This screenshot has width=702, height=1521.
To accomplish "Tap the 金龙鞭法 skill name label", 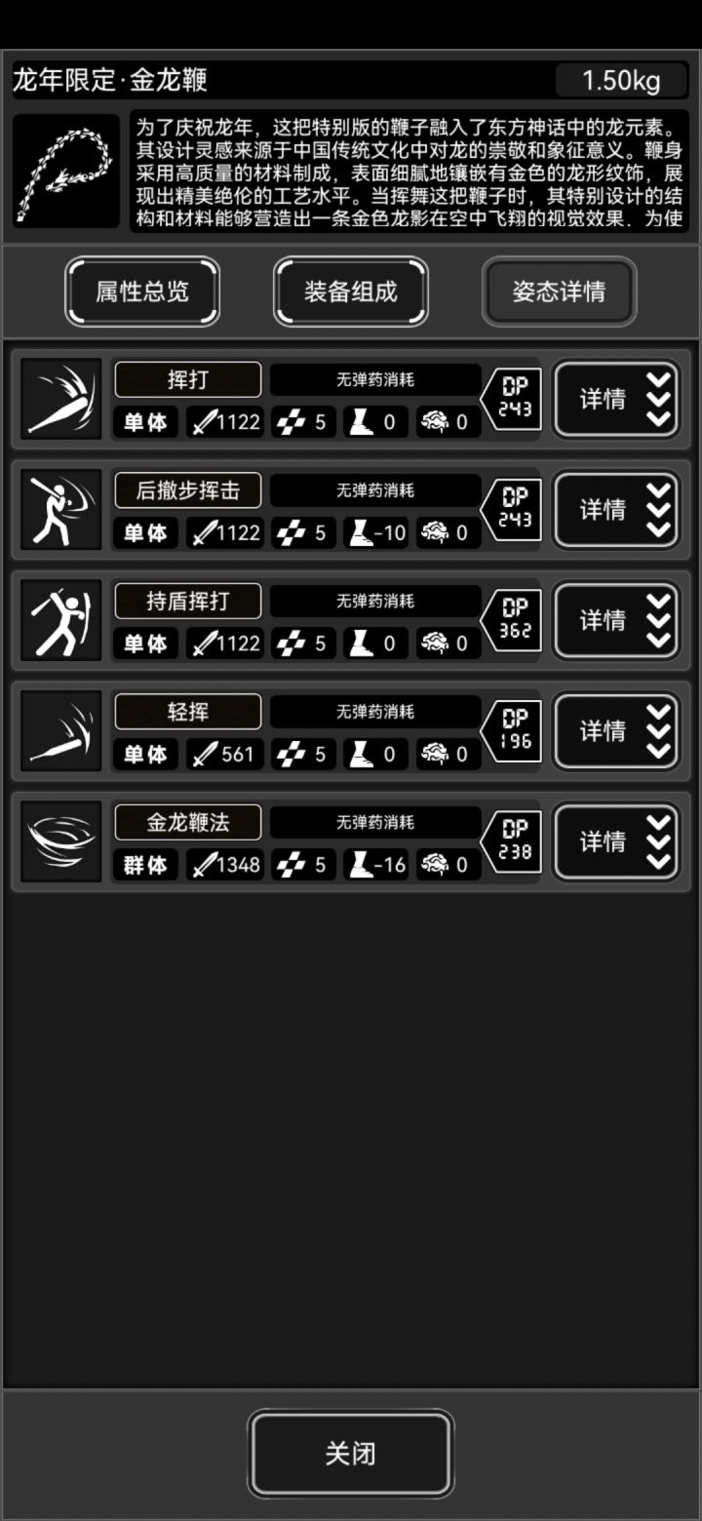I will pos(188,823).
